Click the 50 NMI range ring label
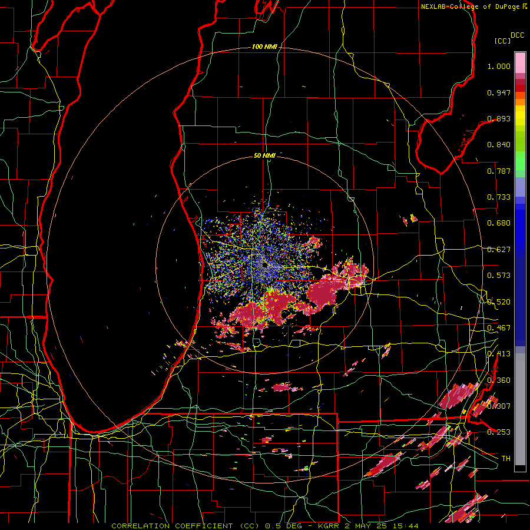Image resolution: width=530 pixels, height=530 pixels. 264,155
